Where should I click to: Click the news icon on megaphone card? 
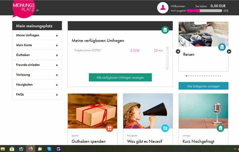(165, 128)
